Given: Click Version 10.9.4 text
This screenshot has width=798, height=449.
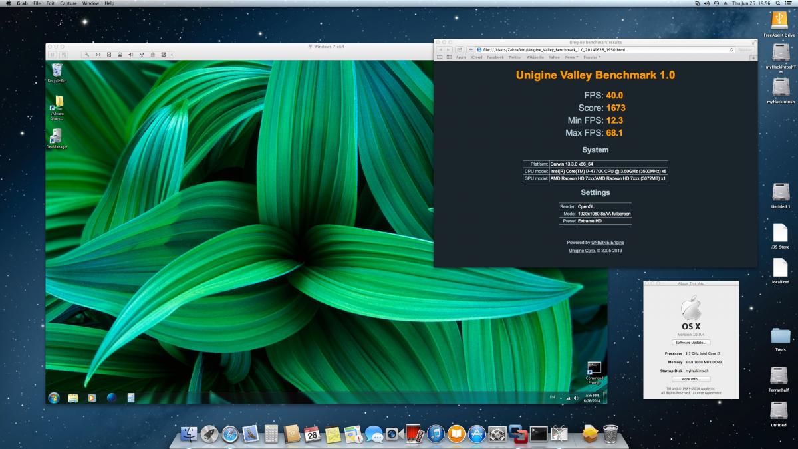Looking at the screenshot, I should (x=690, y=335).
